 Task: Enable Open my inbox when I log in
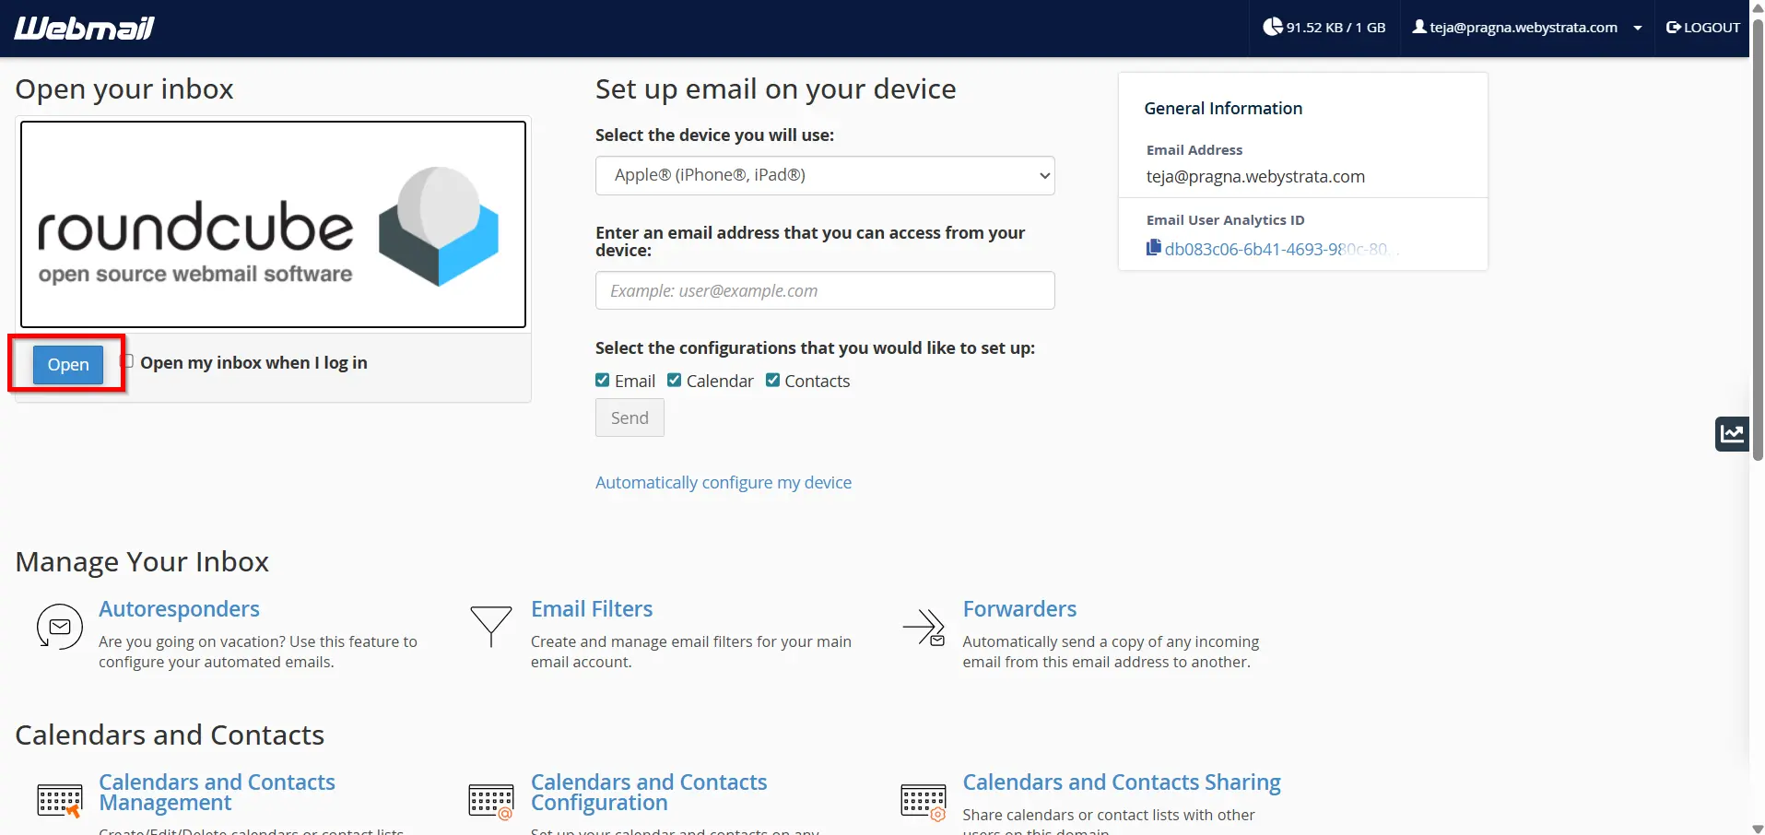[127, 361]
